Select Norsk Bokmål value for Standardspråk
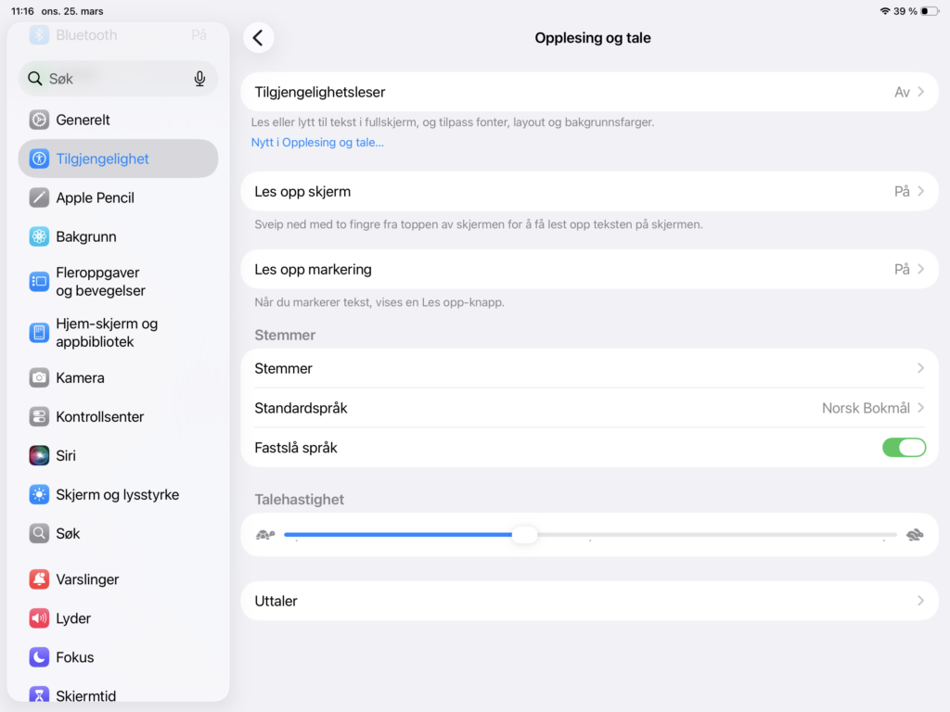The width and height of the screenshot is (950, 712). pos(866,408)
